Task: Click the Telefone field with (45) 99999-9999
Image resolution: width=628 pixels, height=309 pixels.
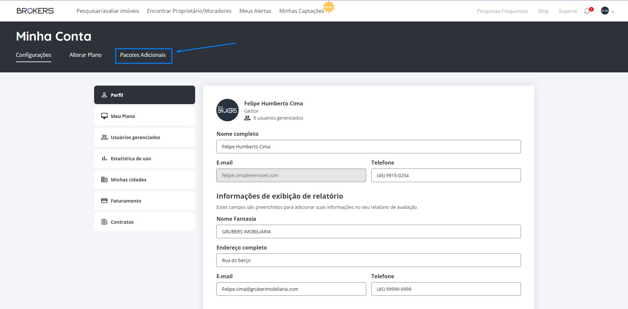Action: click(446, 289)
